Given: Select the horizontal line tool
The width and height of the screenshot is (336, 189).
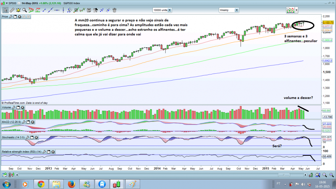Looking at the screenshot, I should [x=57, y=10].
